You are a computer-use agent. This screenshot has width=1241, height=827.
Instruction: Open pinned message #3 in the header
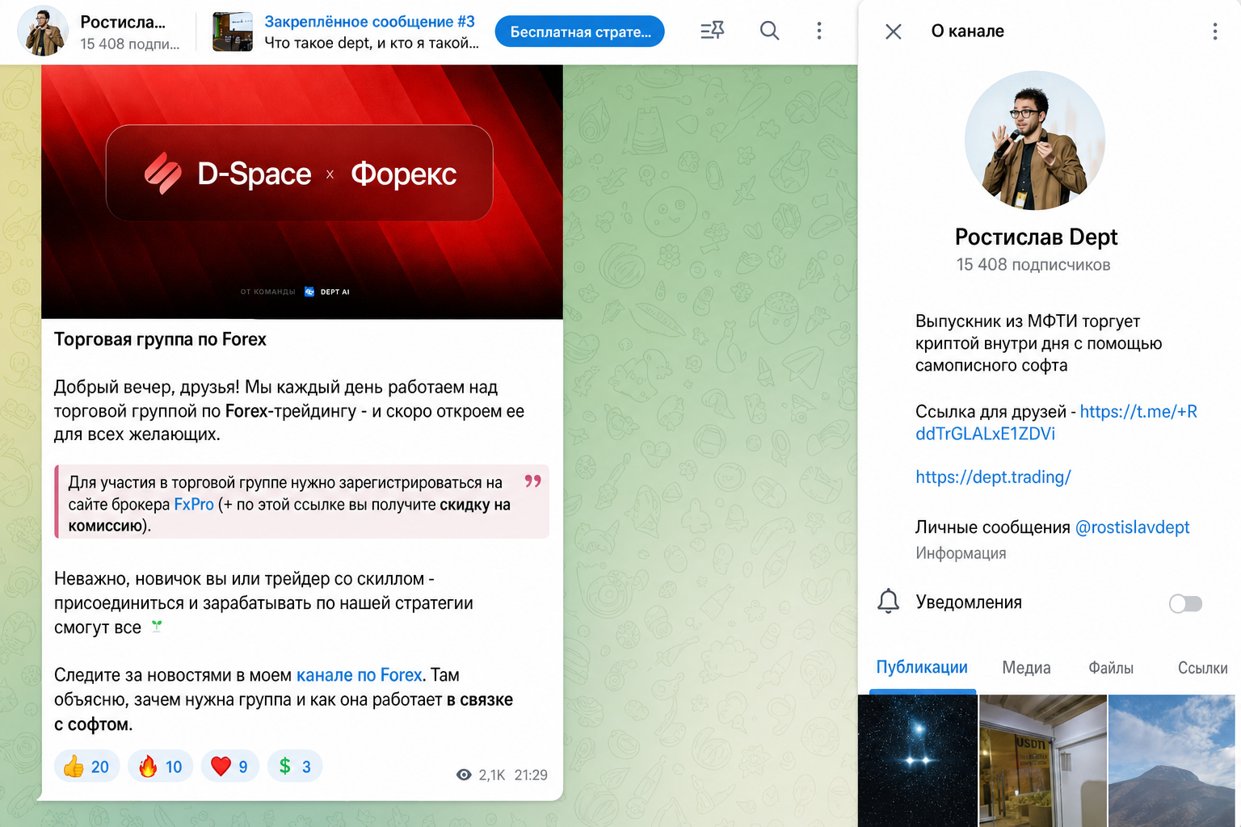(372, 32)
